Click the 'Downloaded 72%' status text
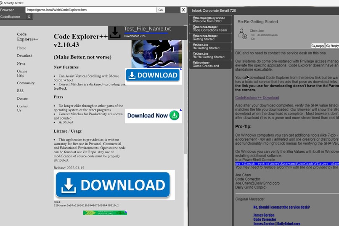 tap(135, 36)
